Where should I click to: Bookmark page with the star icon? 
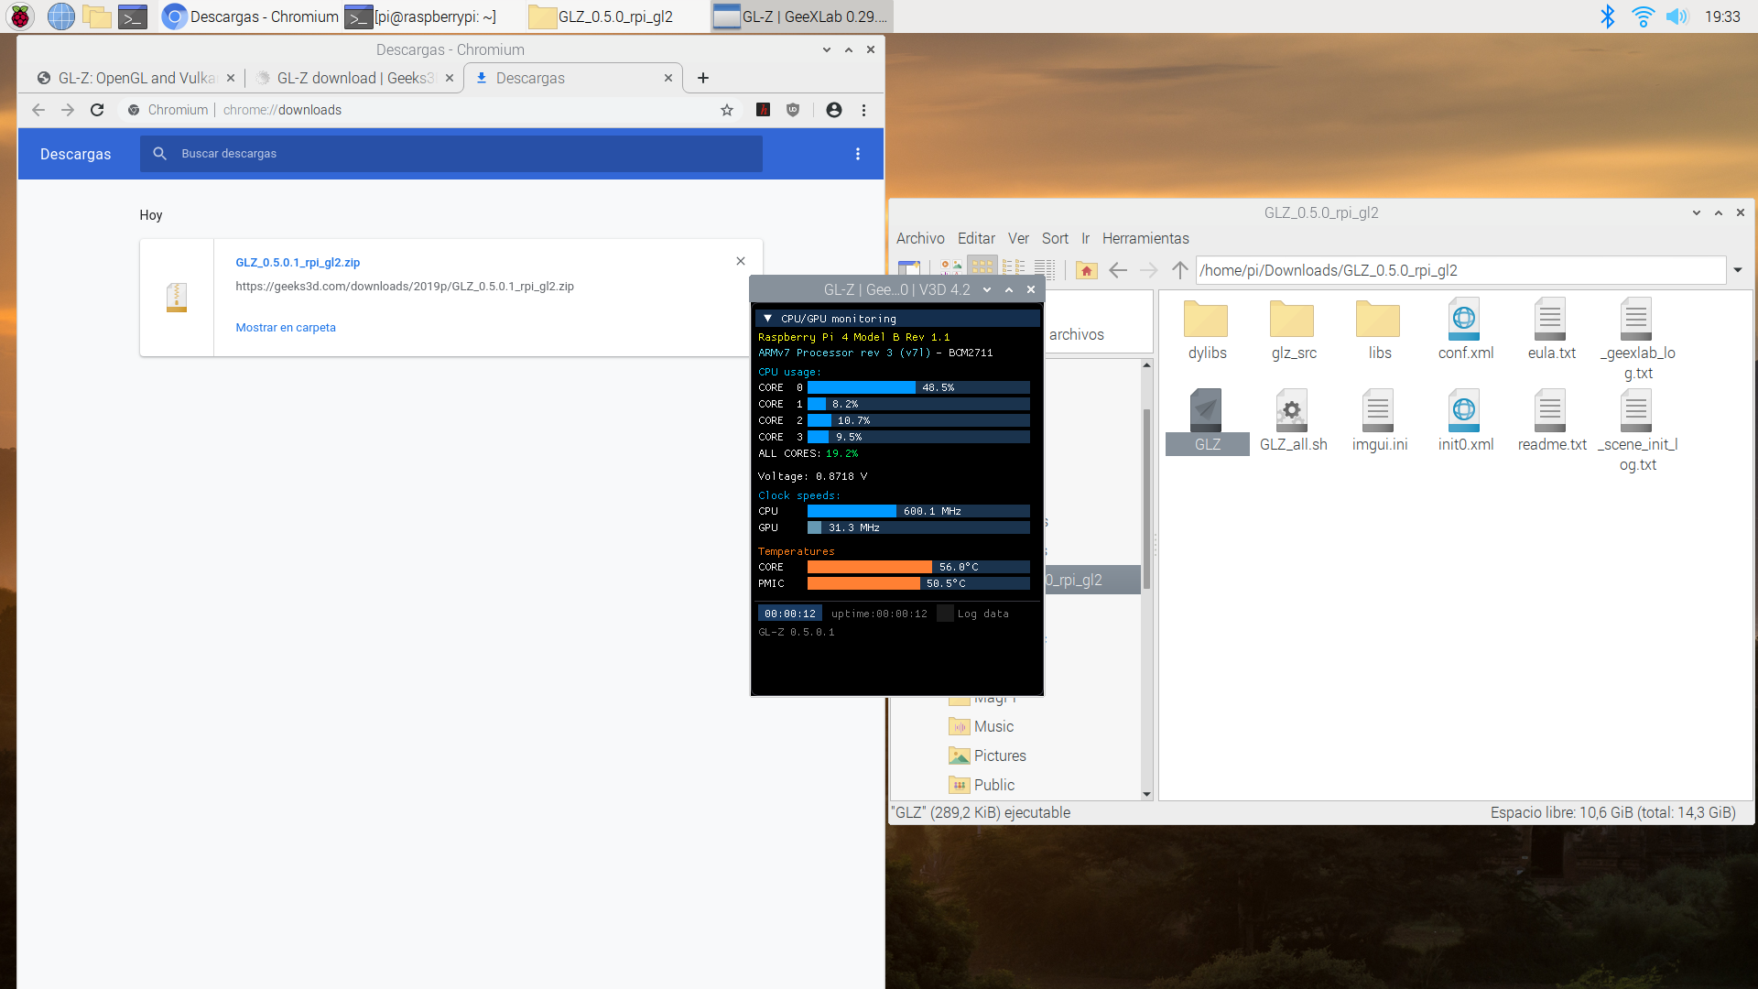tap(727, 110)
